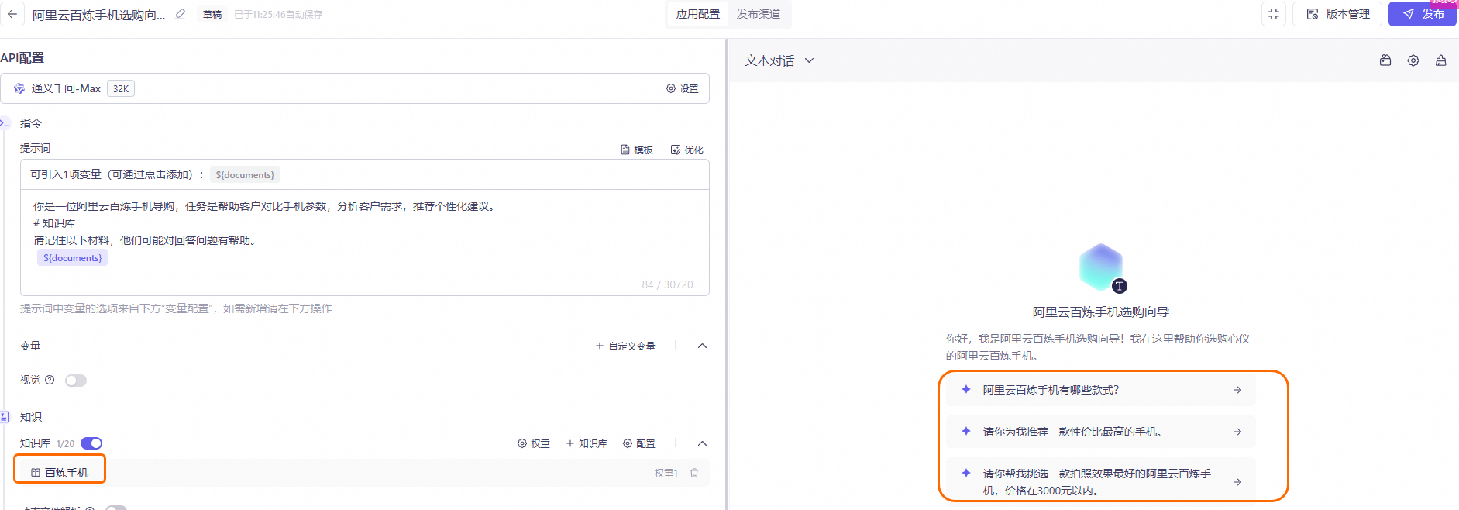
Task: Click arrow on 价格在3000元以内 row
Action: point(1237,482)
